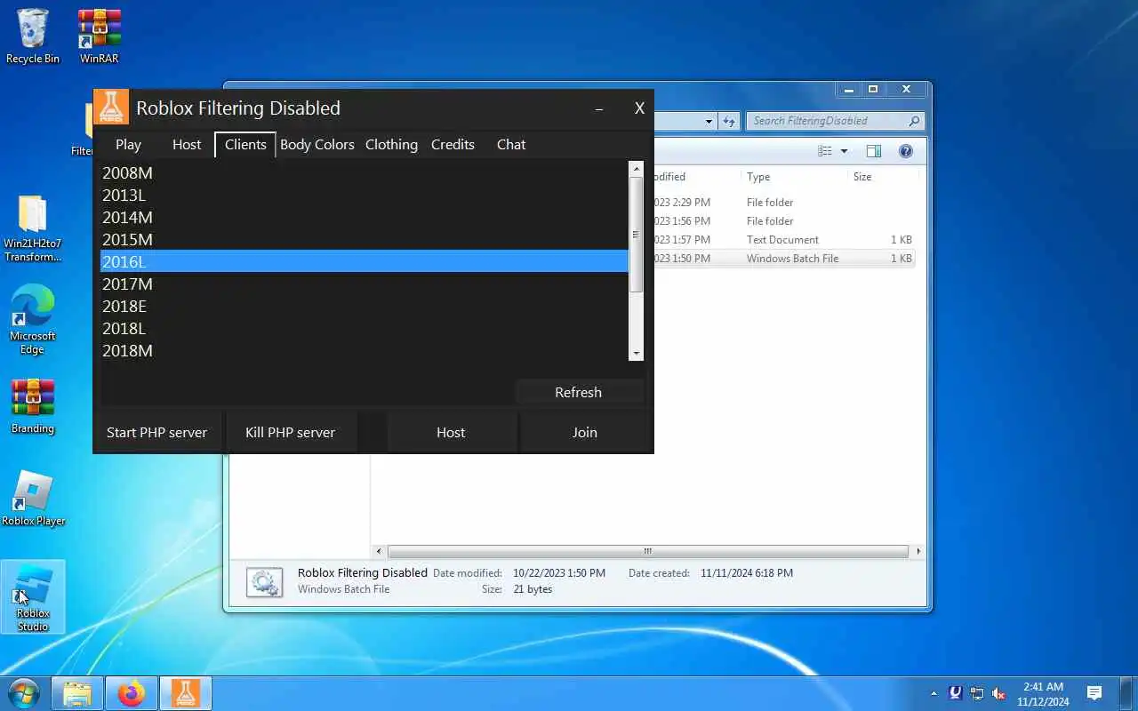Click the Host button at bottom
Image resolution: width=1138 pixels, height=711 pixels.
[x=451, y=432]
